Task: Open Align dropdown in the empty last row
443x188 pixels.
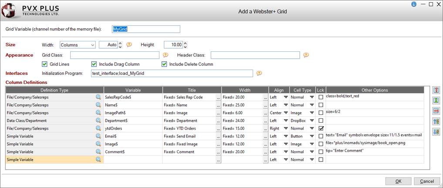Action: pyautogui.click(x=286, y=159)
